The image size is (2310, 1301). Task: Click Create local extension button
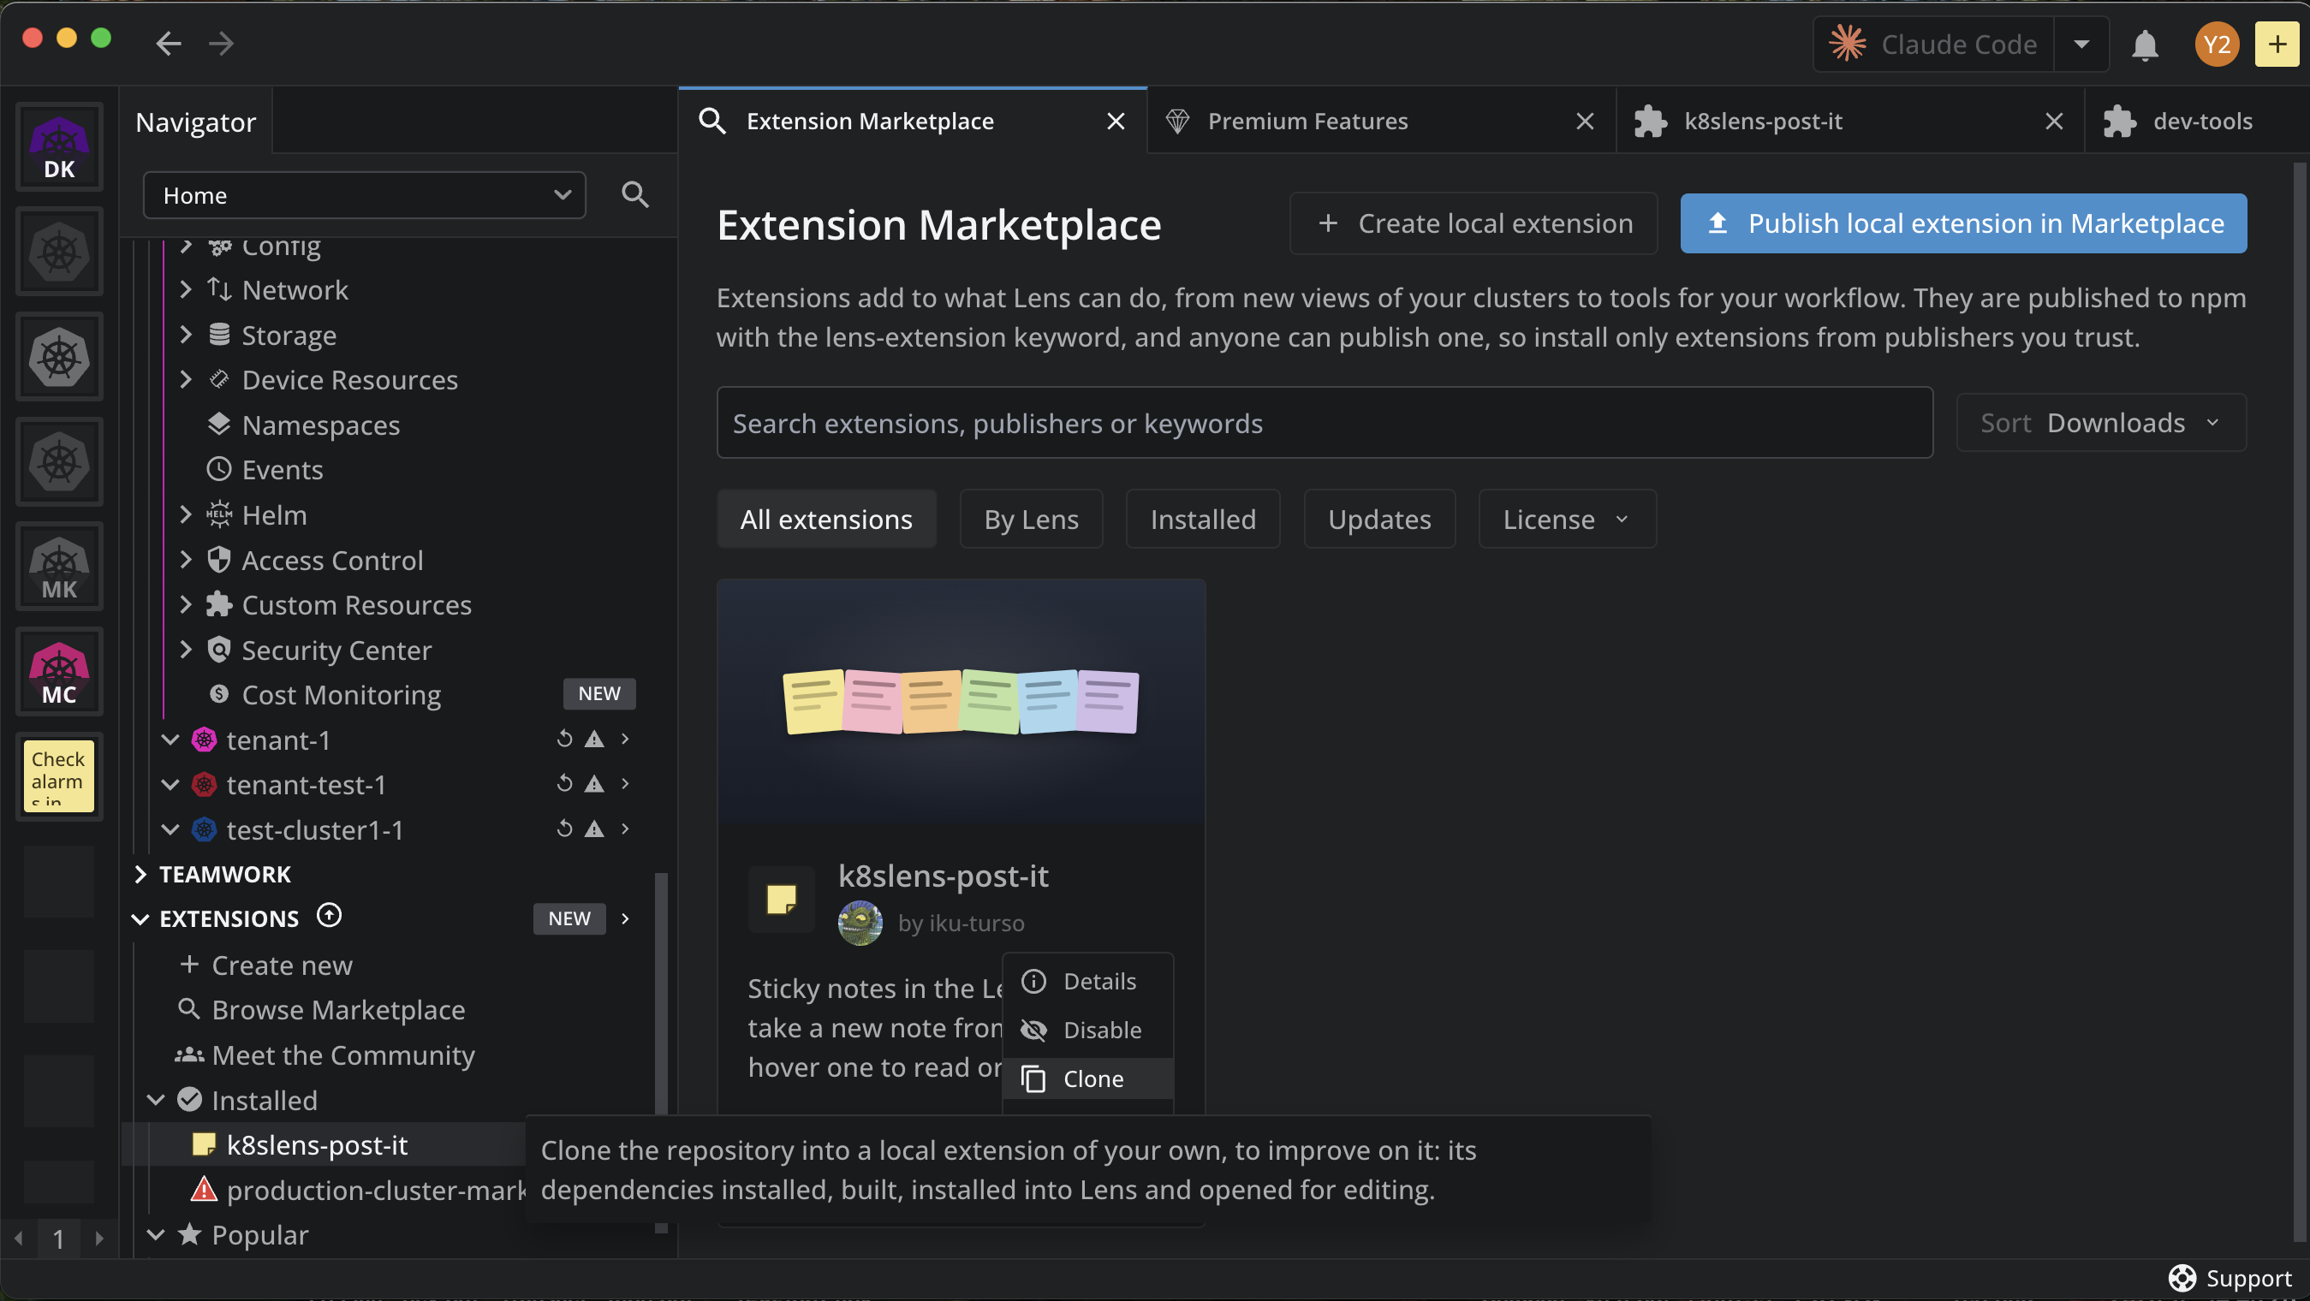[1474, 223]
